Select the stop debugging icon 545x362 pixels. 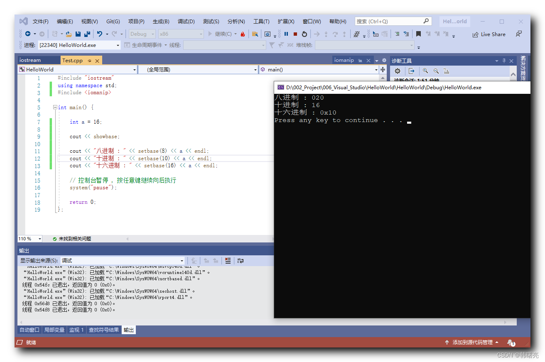(x=295, y=34)
